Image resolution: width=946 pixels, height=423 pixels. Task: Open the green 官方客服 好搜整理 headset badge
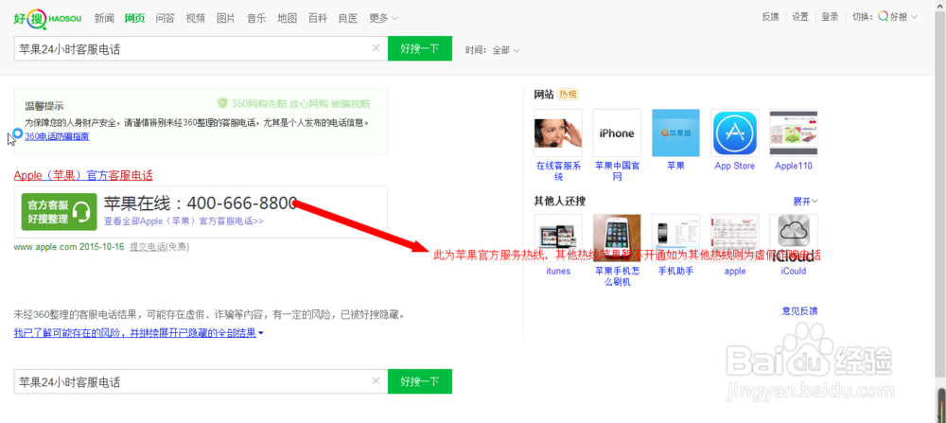coord(59,212)
